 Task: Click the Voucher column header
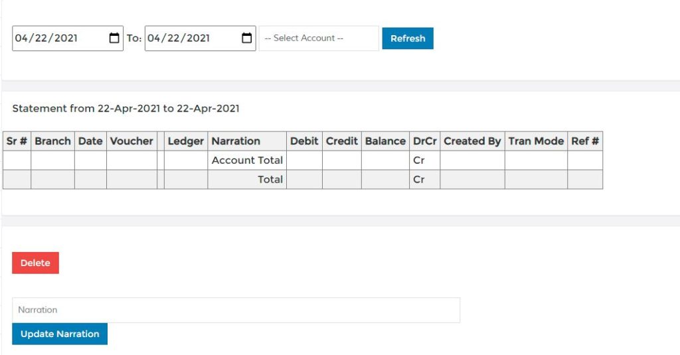pos(131,141)
